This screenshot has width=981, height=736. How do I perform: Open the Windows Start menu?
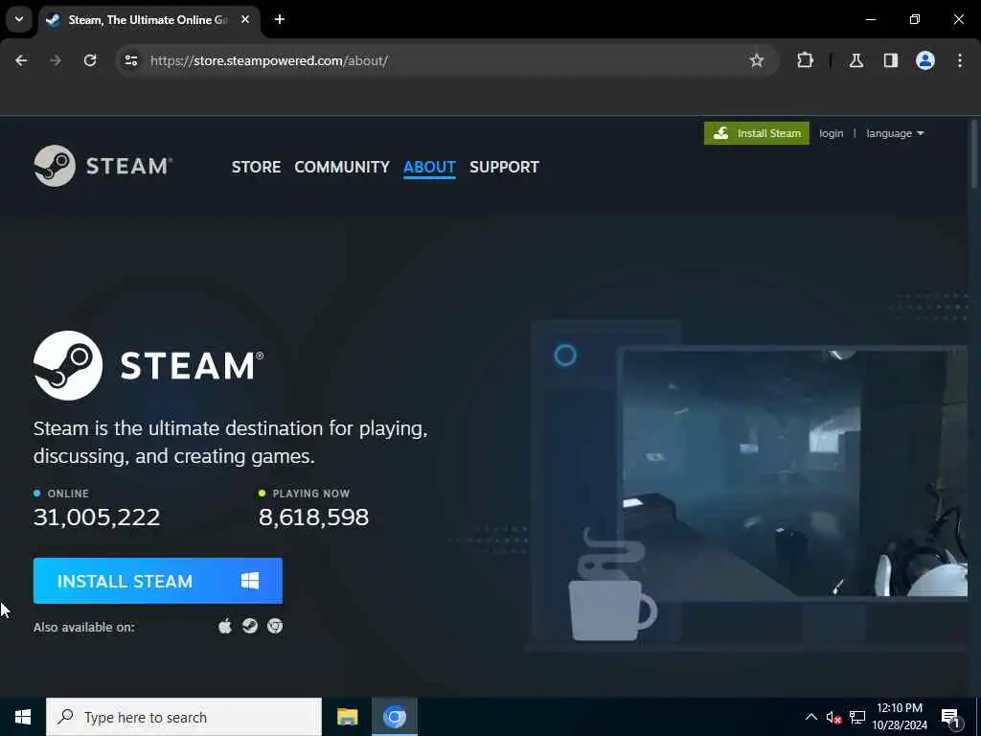click(x=23, y=717)
